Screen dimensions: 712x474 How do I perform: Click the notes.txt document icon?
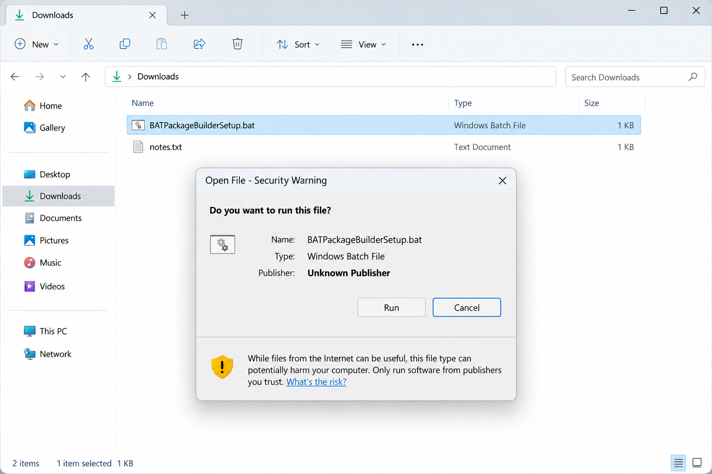click(x=138, y=147)
